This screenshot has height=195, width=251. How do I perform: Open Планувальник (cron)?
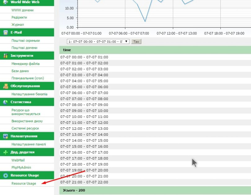coord(28,78)
